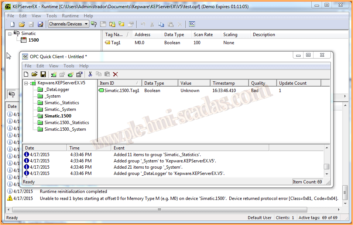
Task: Click the Properties icon in Quick Client toolbar
Action: [79, 74]
